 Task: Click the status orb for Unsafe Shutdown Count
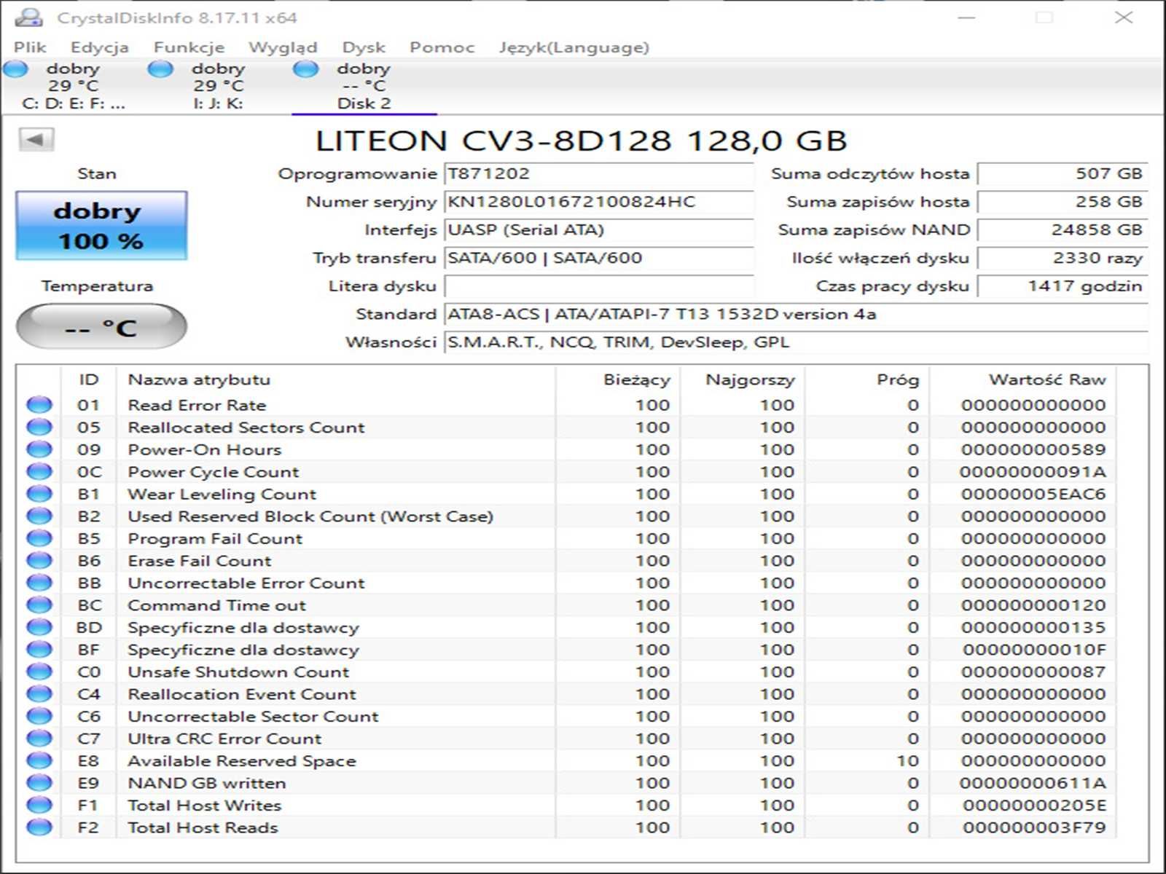click(x=39, y=671)
